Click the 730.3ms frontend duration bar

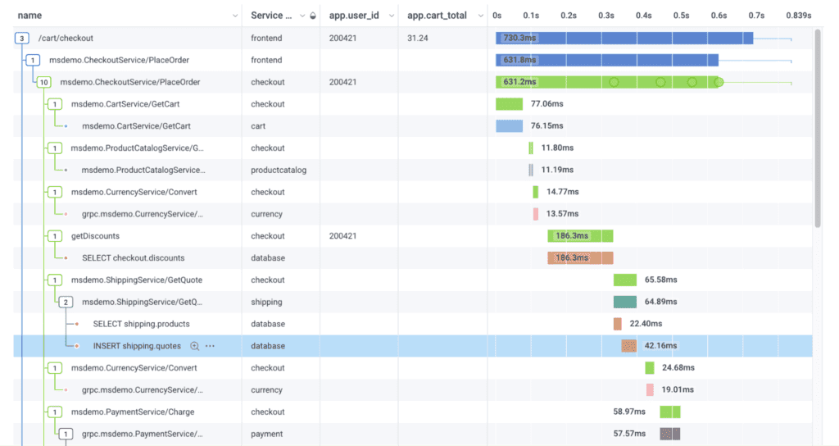click(x=624, y=38)
